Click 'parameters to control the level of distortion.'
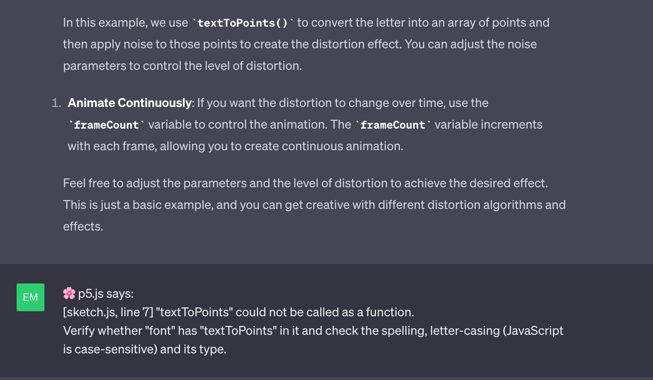The width and height of the screenshot is (653, 380). [x=182, y=66]
